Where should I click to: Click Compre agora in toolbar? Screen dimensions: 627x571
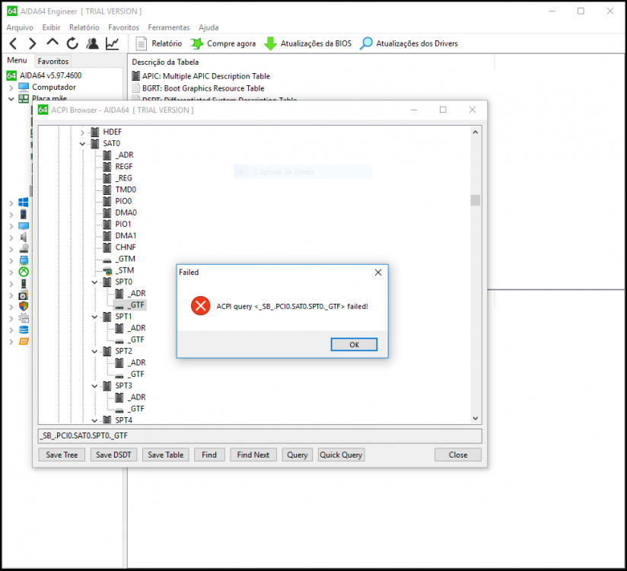tap(223, 43)
